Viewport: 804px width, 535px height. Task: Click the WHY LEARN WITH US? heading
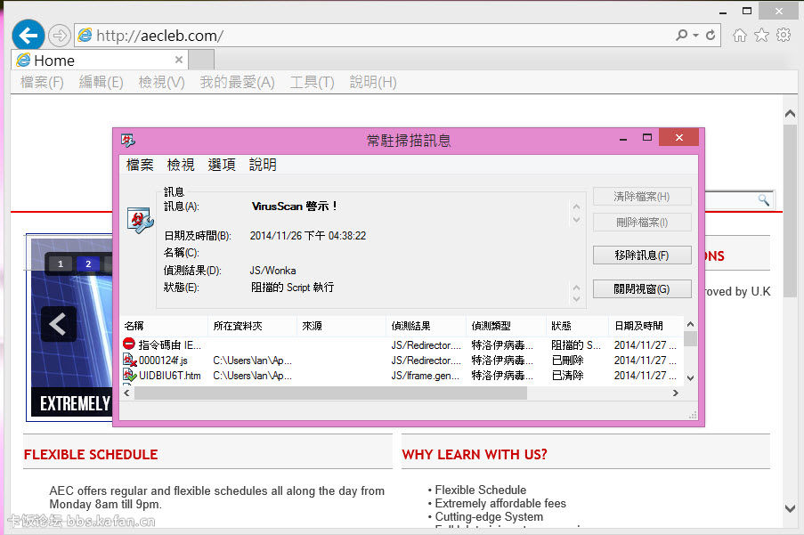point(475,455)
